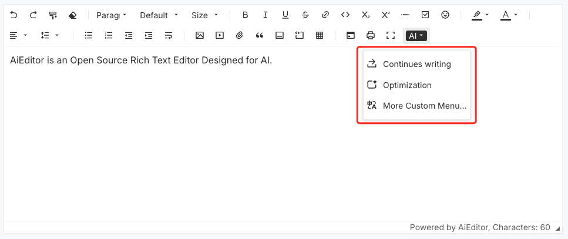Click the printer icon
The width and height of the screenshot is (568, 239).
[x=370, y=35]
